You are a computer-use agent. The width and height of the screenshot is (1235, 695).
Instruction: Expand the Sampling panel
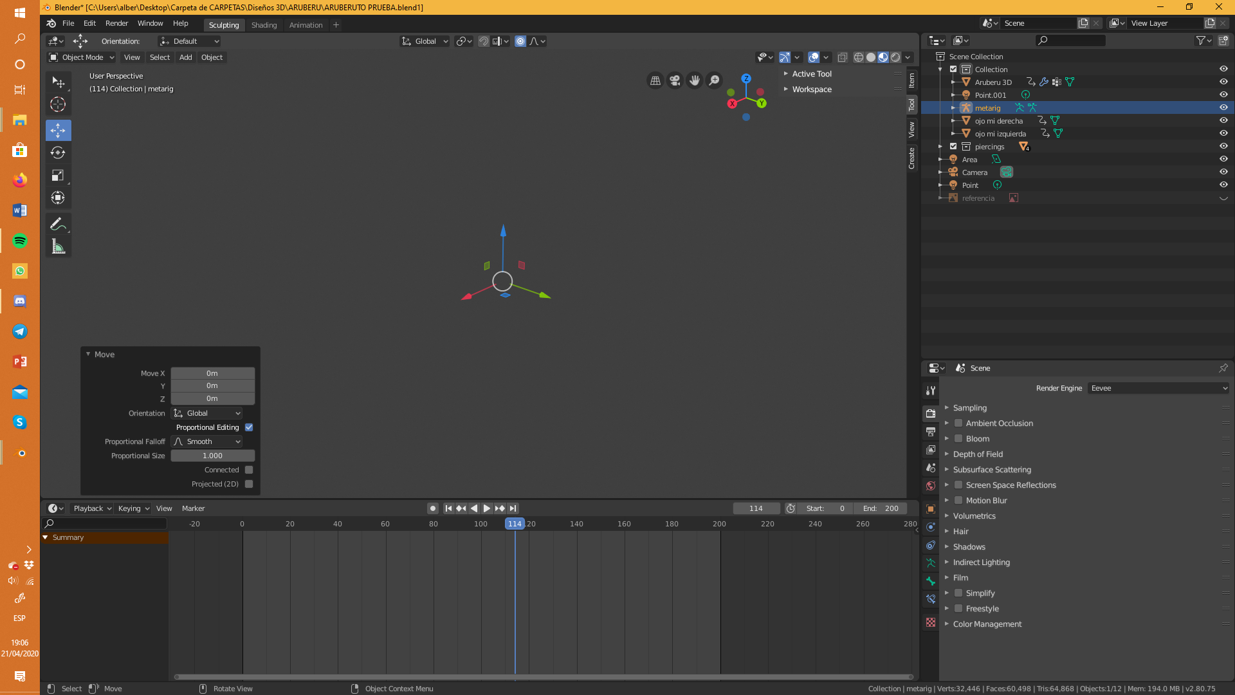coord(969,408)
